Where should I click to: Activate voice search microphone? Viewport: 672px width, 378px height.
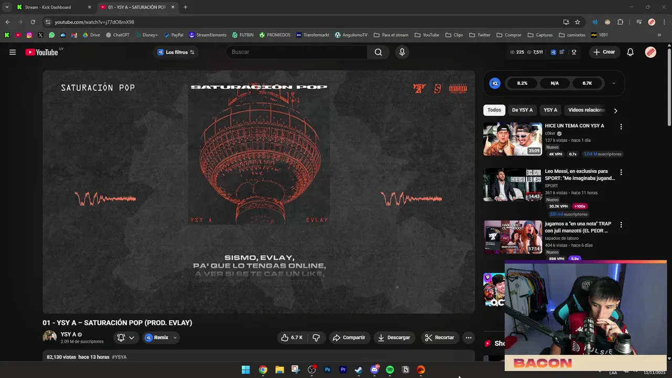[x=402, y=52]
